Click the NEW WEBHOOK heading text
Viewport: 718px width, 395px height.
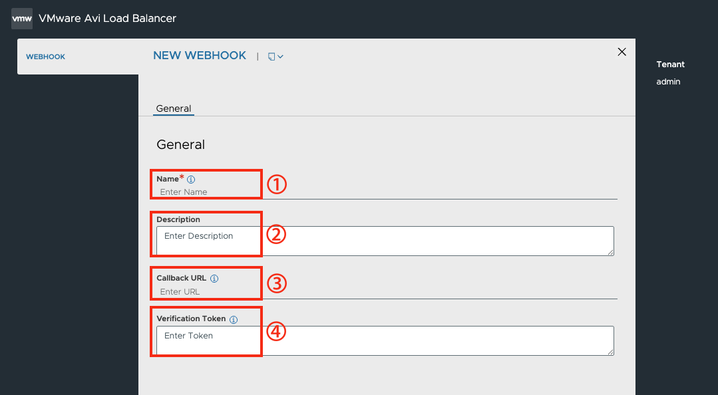coord(200,55)
